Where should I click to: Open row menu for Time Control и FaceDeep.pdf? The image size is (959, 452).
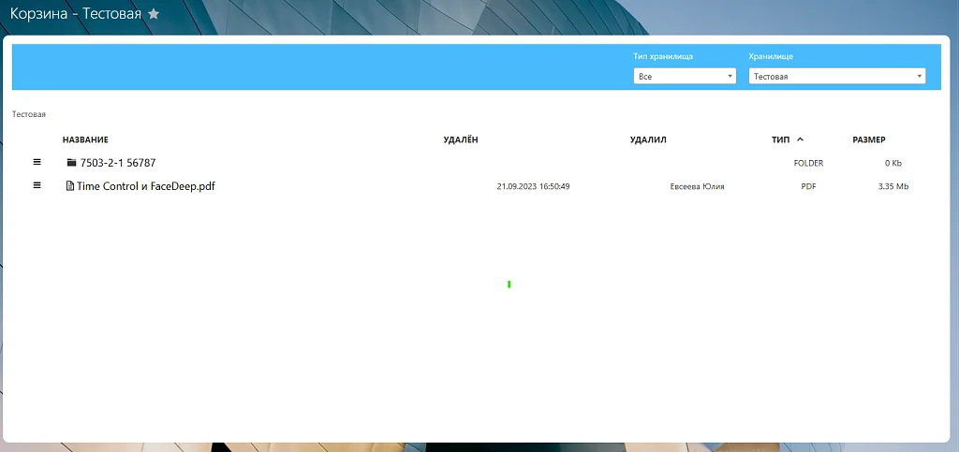[x=37, y=185]
